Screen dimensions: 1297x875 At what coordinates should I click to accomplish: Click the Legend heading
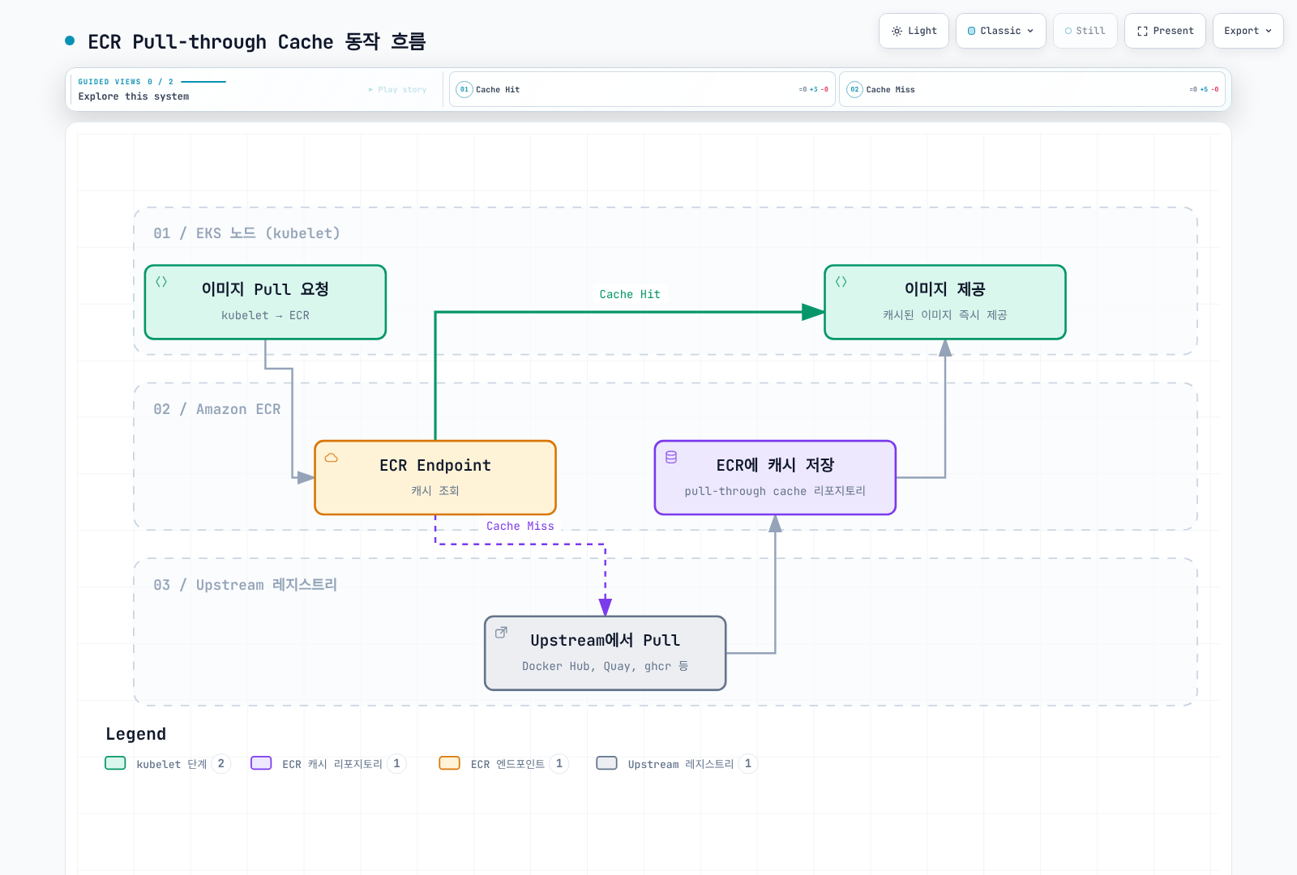135,734
